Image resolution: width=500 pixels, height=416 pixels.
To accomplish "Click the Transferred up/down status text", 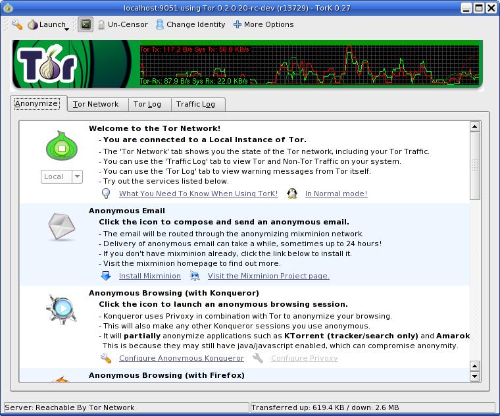I will click(325, 407).
